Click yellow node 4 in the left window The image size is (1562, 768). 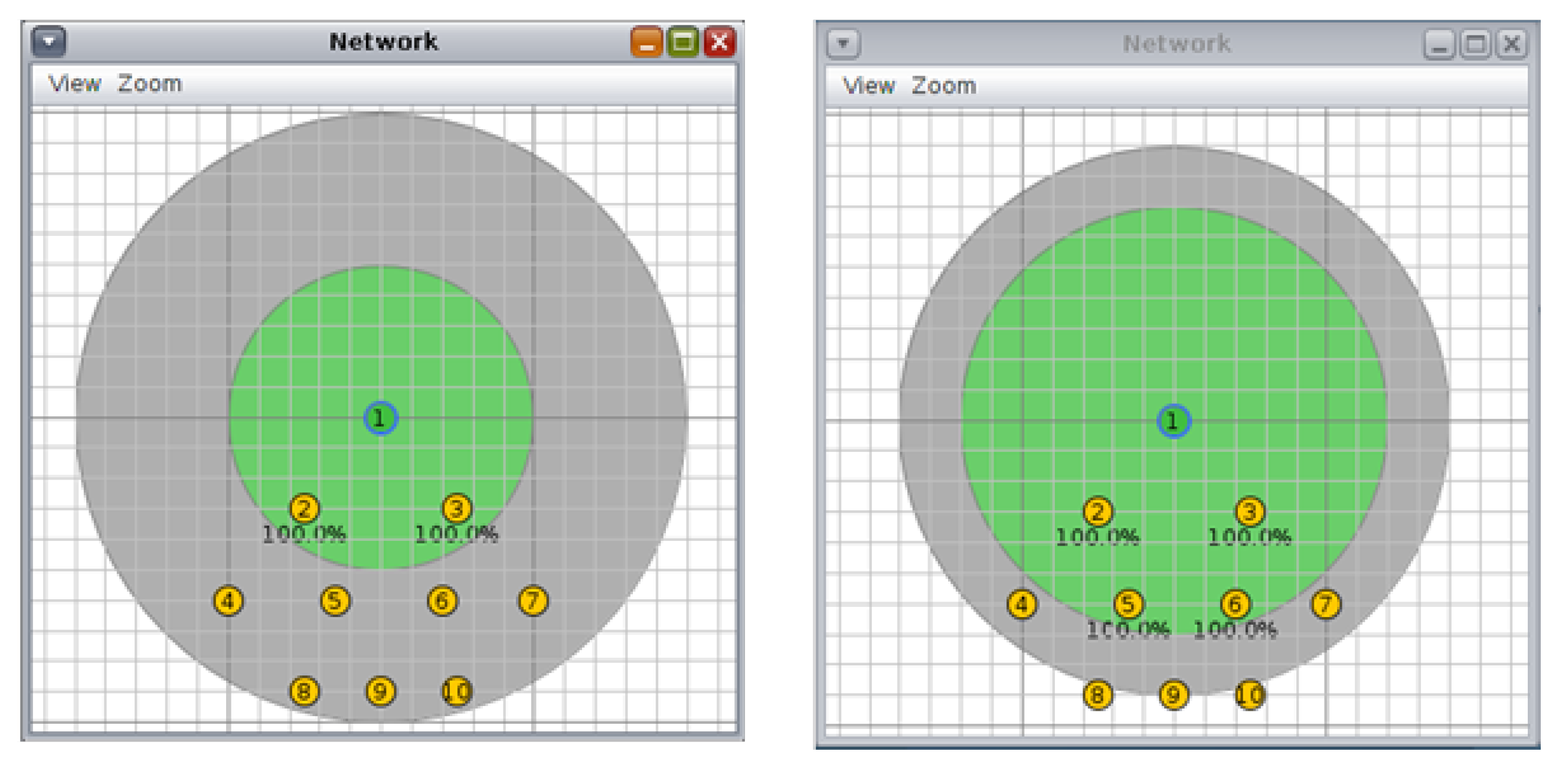(228, 601)
